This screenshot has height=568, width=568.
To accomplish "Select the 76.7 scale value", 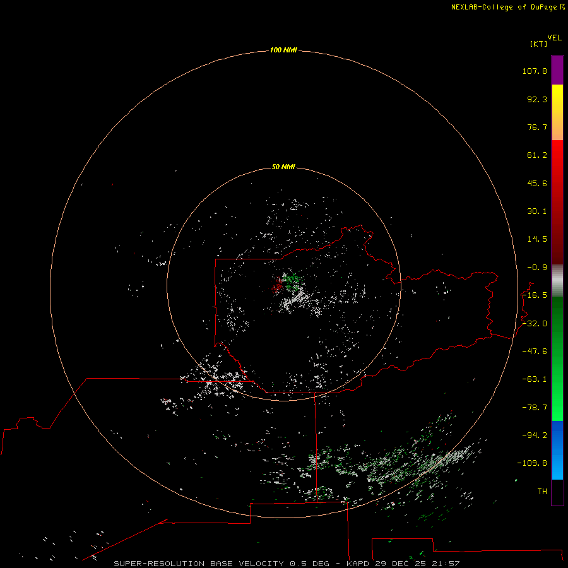I will point(537,127).
